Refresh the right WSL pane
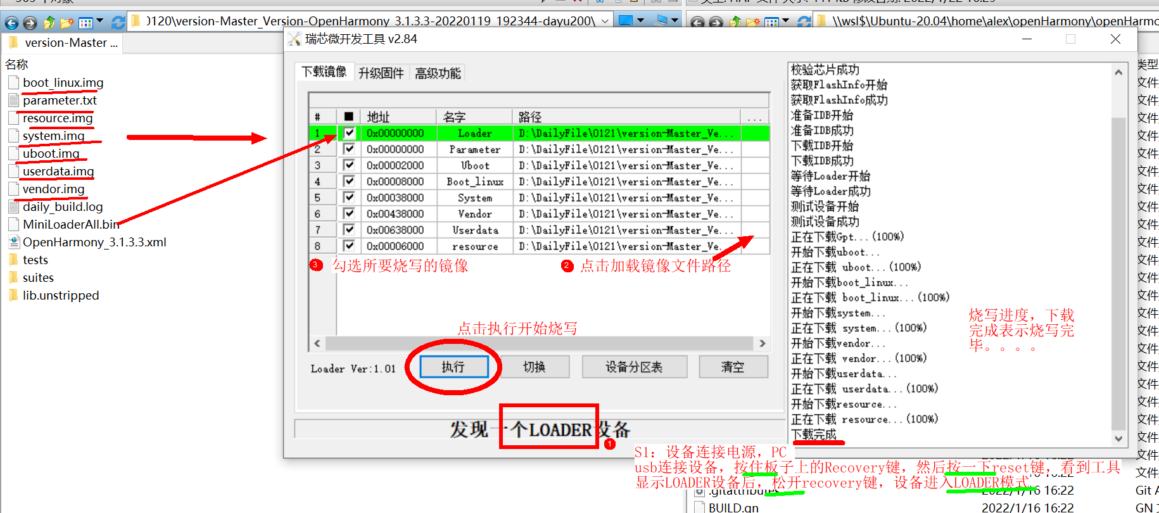 (804, 23)
